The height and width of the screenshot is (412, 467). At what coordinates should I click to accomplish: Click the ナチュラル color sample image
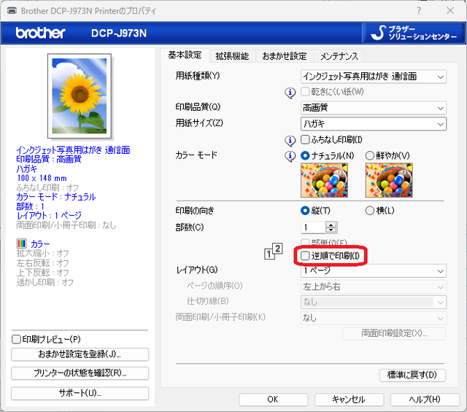click(x=324, y=180)
